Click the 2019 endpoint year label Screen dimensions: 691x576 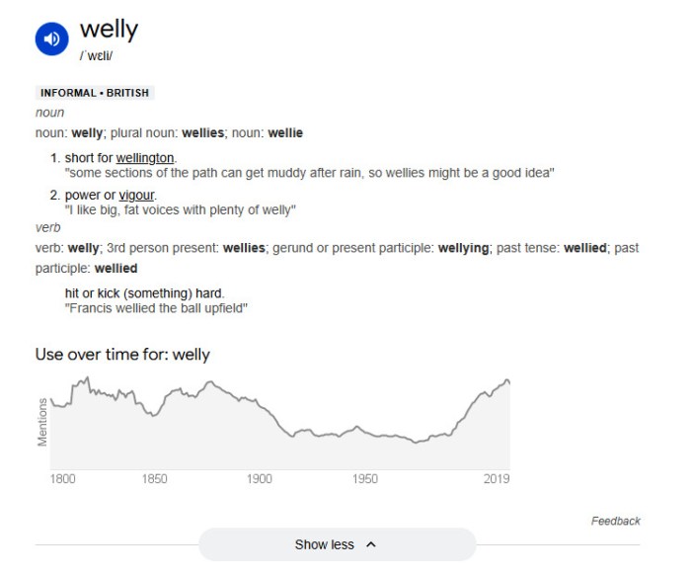pos(497,479)
